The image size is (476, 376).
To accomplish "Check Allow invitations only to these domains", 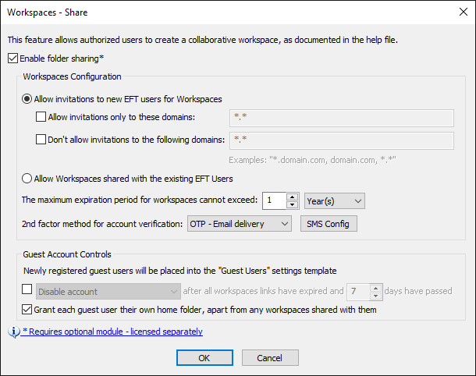I will [42, 118].
